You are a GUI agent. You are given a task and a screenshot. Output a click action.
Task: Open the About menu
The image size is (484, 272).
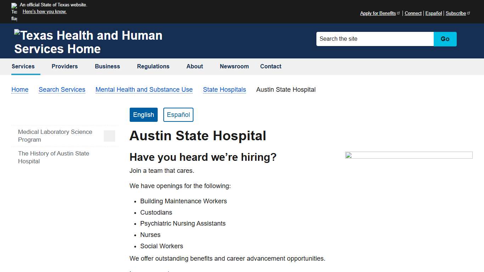pos(195,67)
